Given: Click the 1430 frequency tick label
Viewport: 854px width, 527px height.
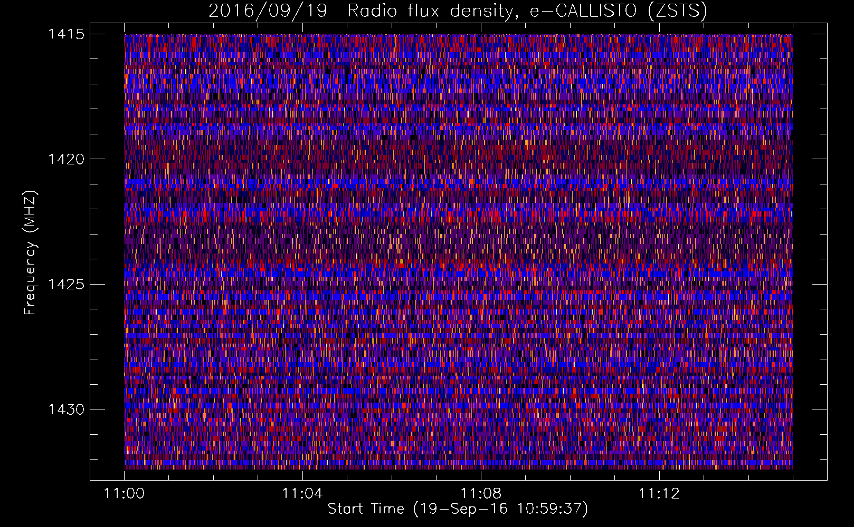Looking at the screenshot, I should tap(66, 409).
